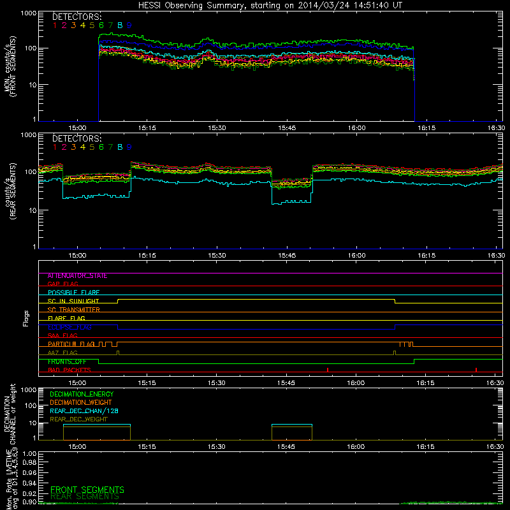Select dark green detector 7 in rear legend
This screenshot has height=510, width=510.
[110, 147]
